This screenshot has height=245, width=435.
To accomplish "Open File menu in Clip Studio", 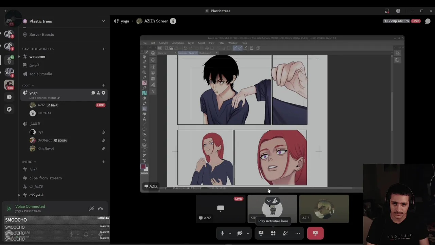I will (x=144, y=43).
